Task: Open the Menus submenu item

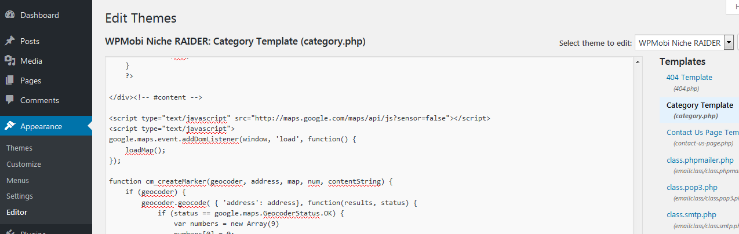Action: tap(17, 180)
